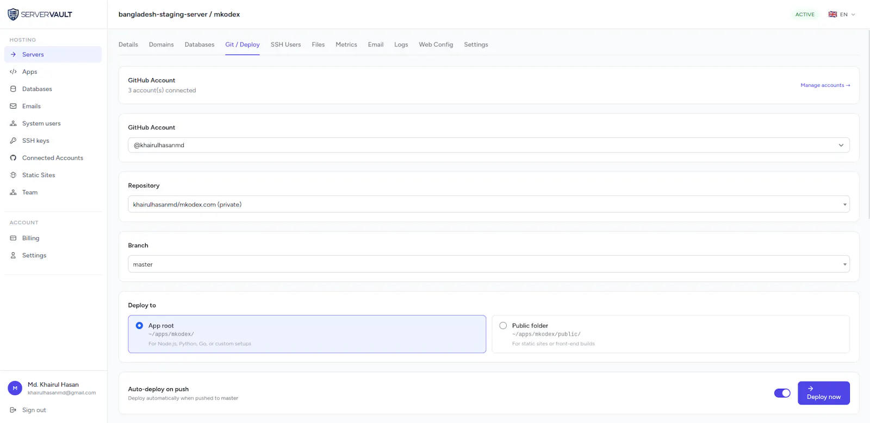Click the SSH keys key icon
This screenshot has height=423, width=870.
click(13, 141)
